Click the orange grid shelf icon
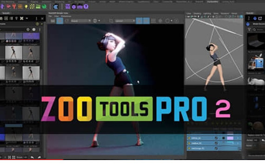 click(20, 6)
